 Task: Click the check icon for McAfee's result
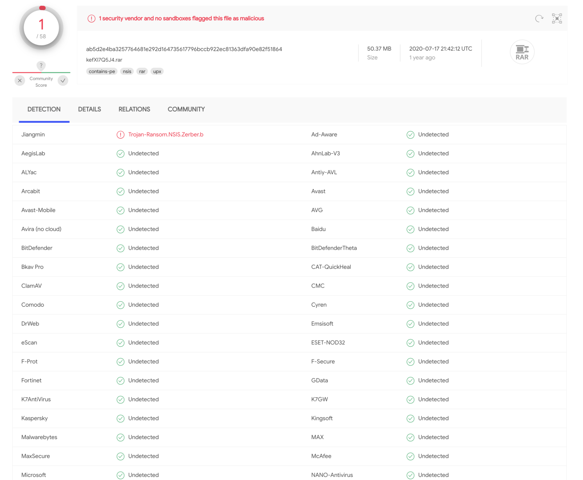411,456
